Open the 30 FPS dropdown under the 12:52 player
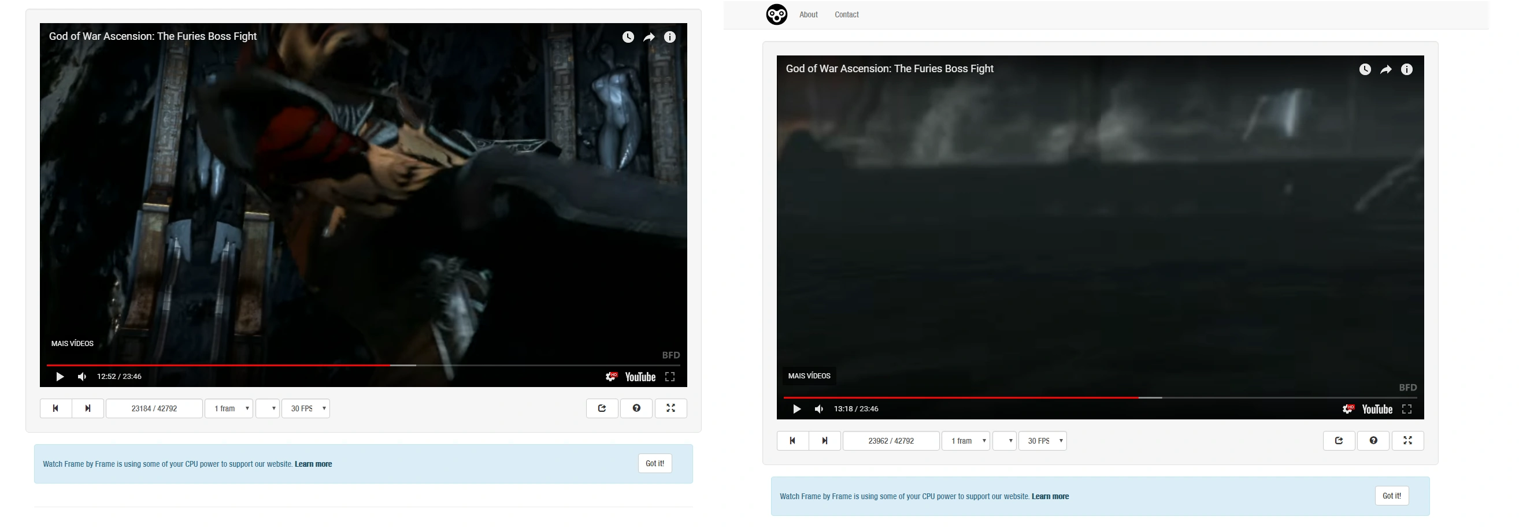 tap(306, 408)
